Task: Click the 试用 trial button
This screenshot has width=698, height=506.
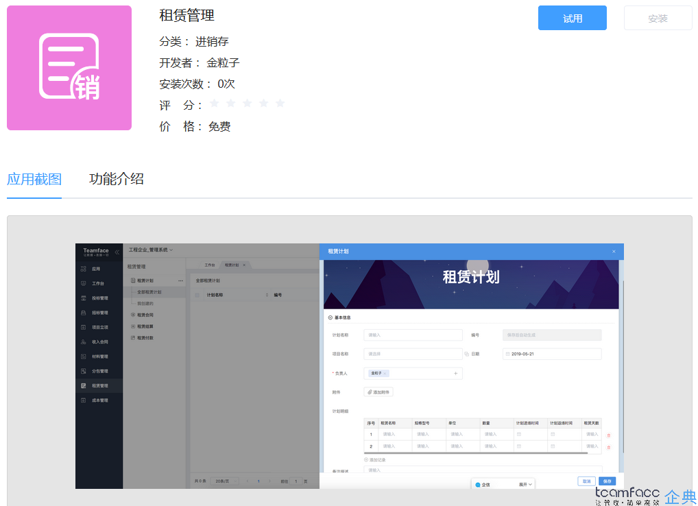Action: pyautogui.click(x=572, y=19)
